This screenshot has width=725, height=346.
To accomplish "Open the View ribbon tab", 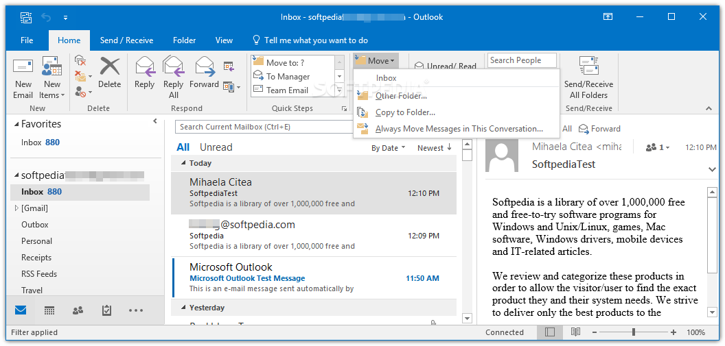I will pos(224,40).
